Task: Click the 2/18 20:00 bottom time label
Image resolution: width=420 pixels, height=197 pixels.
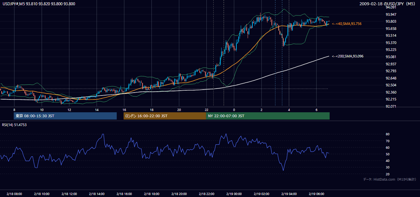Action: [179, 194]
